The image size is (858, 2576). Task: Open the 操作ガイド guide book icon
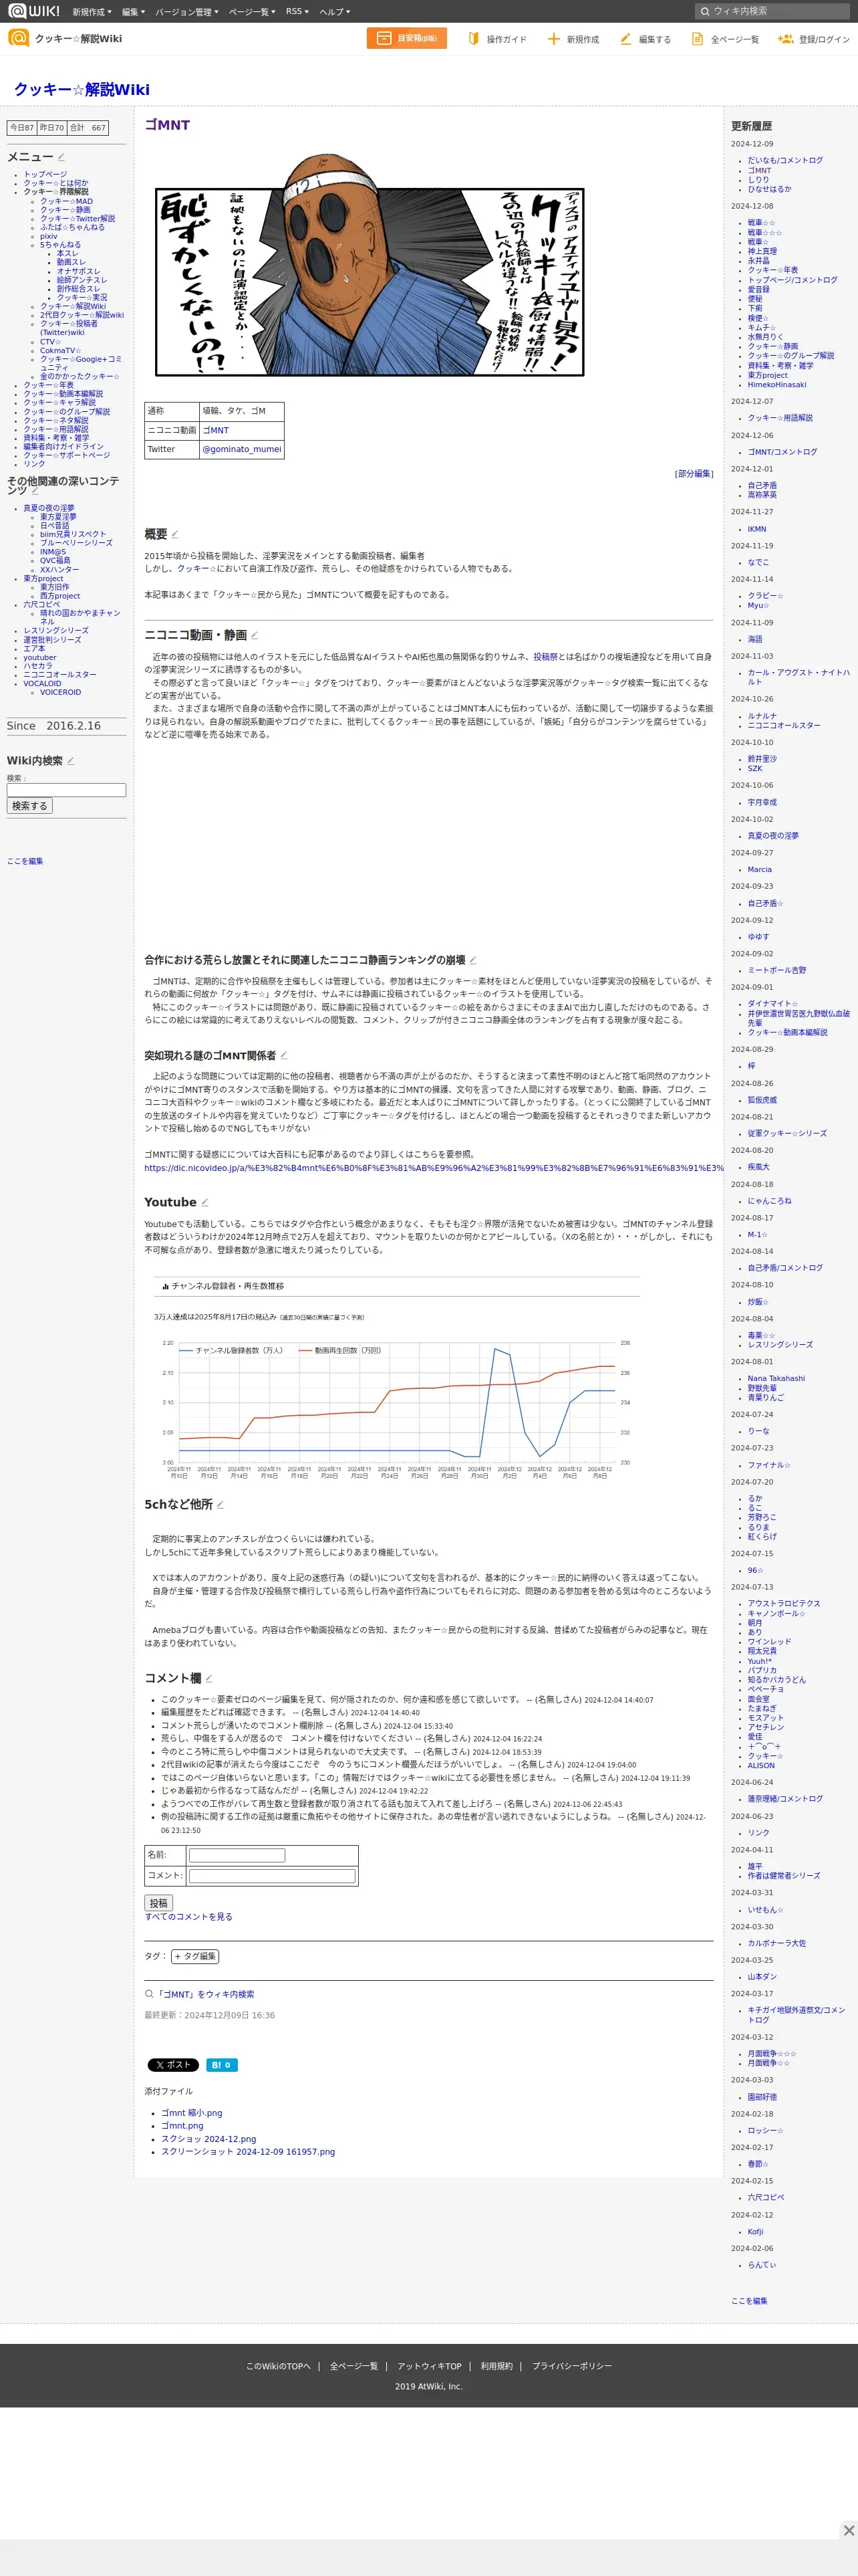pos(474,39)
